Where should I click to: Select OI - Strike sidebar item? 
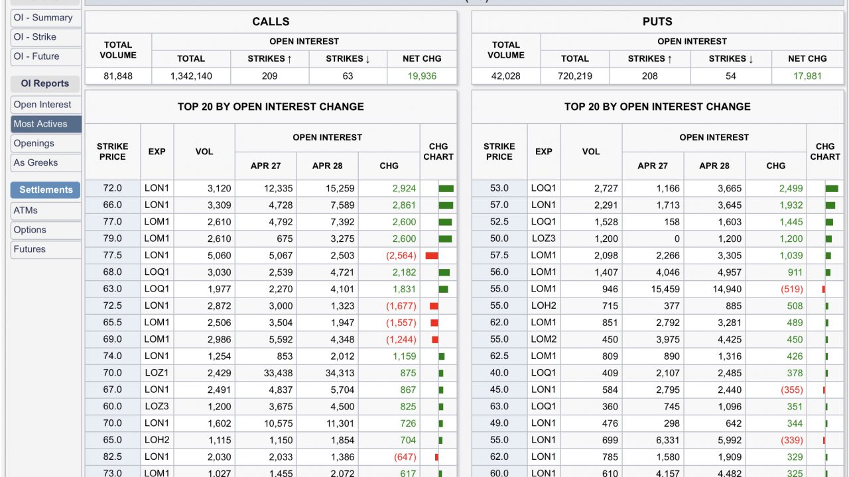point(44,37)
